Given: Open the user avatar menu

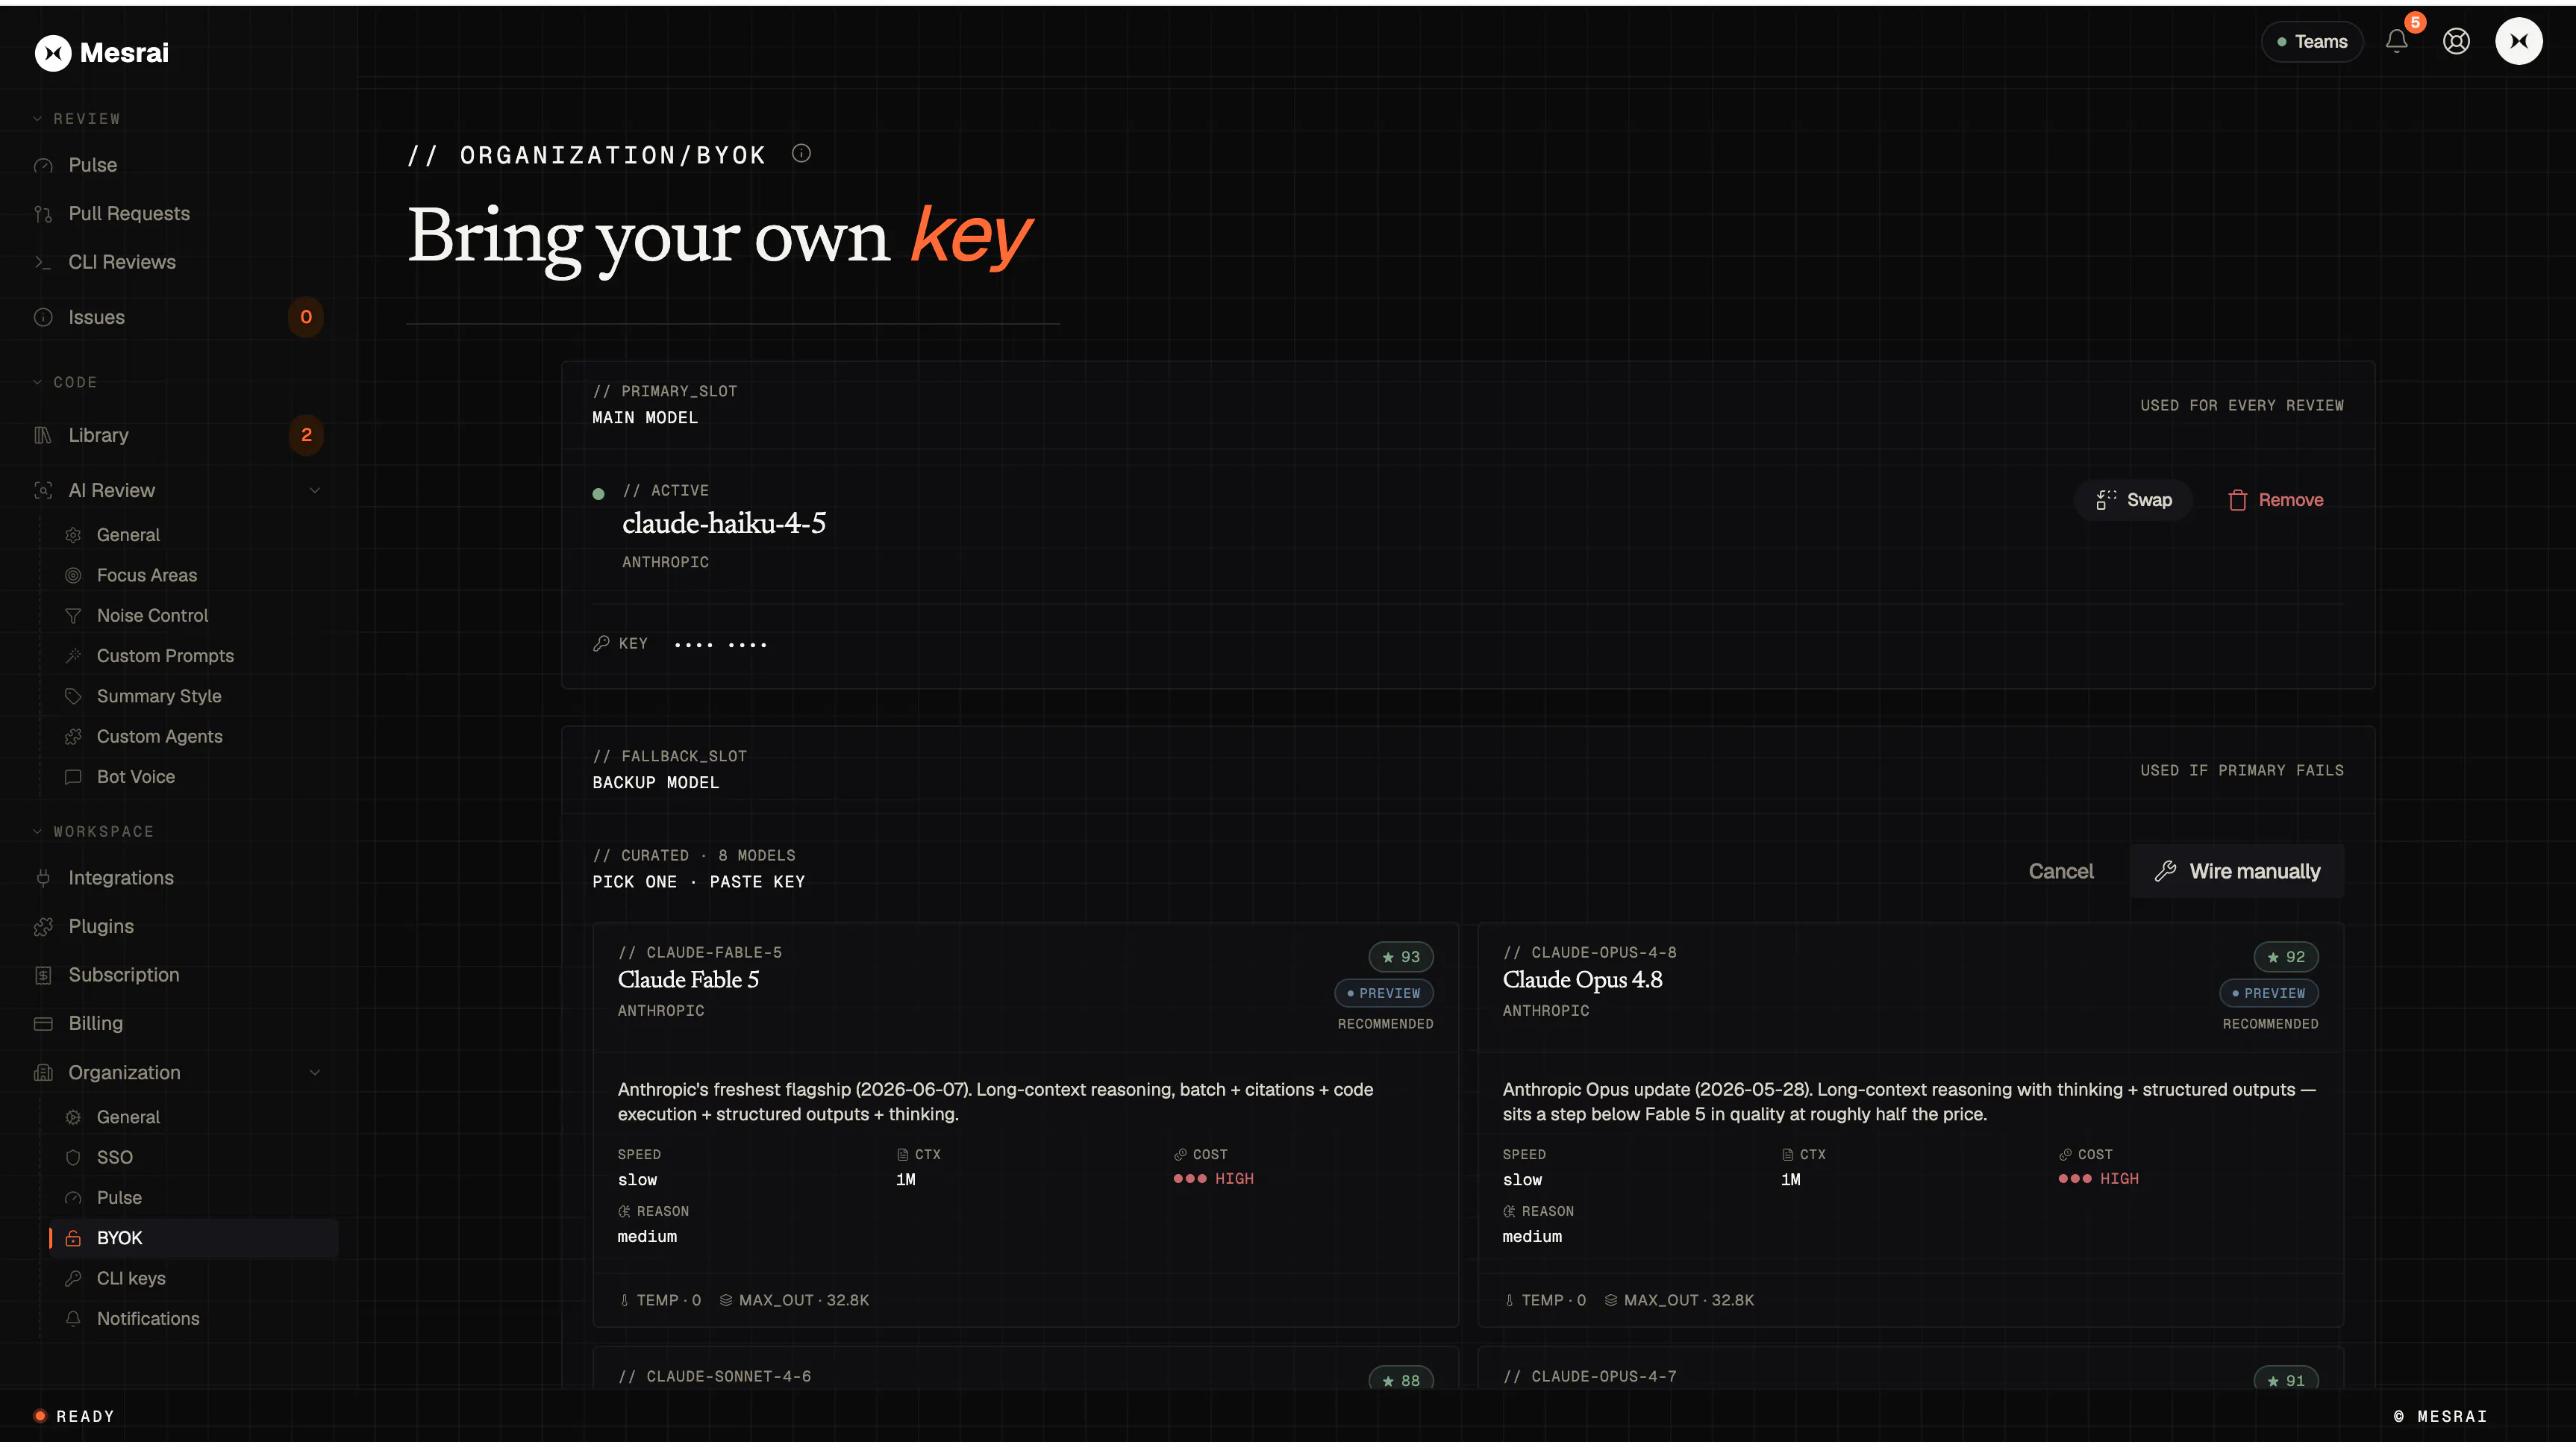Looking at the screenshot, I should click(2519, 41).
